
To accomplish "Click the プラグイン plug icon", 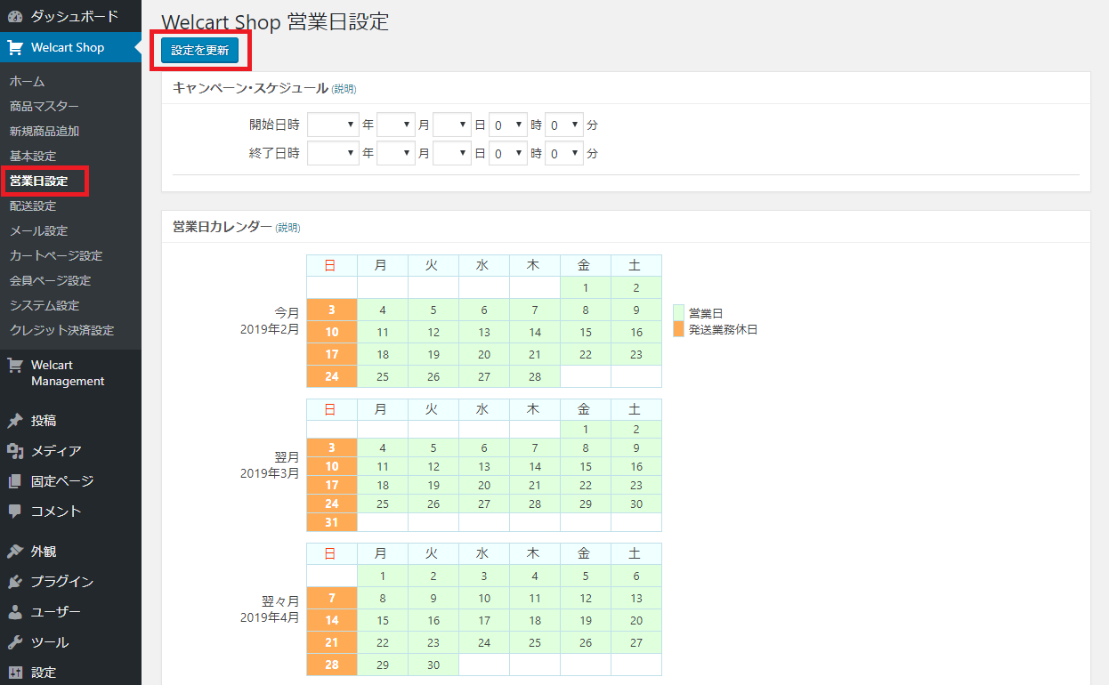I will click(x=15, y=582).
